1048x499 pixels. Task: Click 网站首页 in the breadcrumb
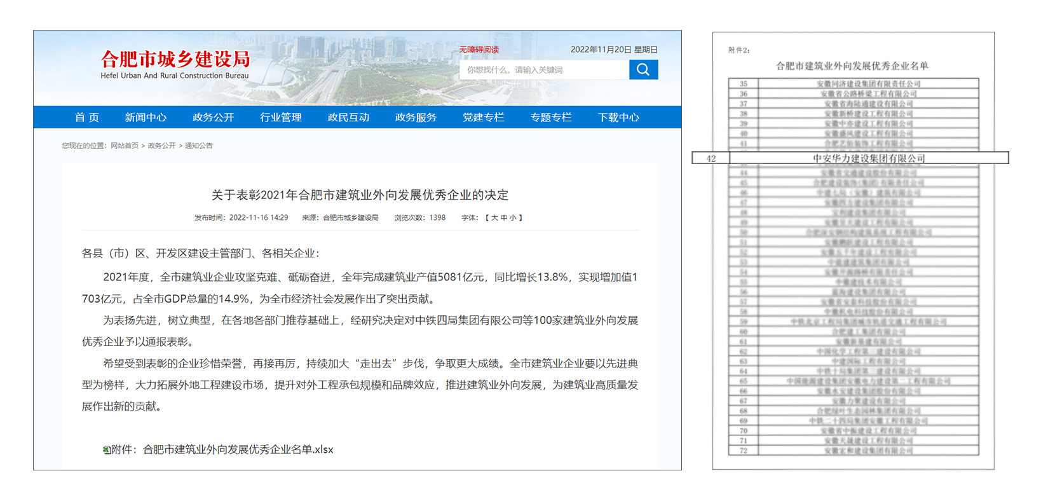pyautogui.click(x=125, y=146)
